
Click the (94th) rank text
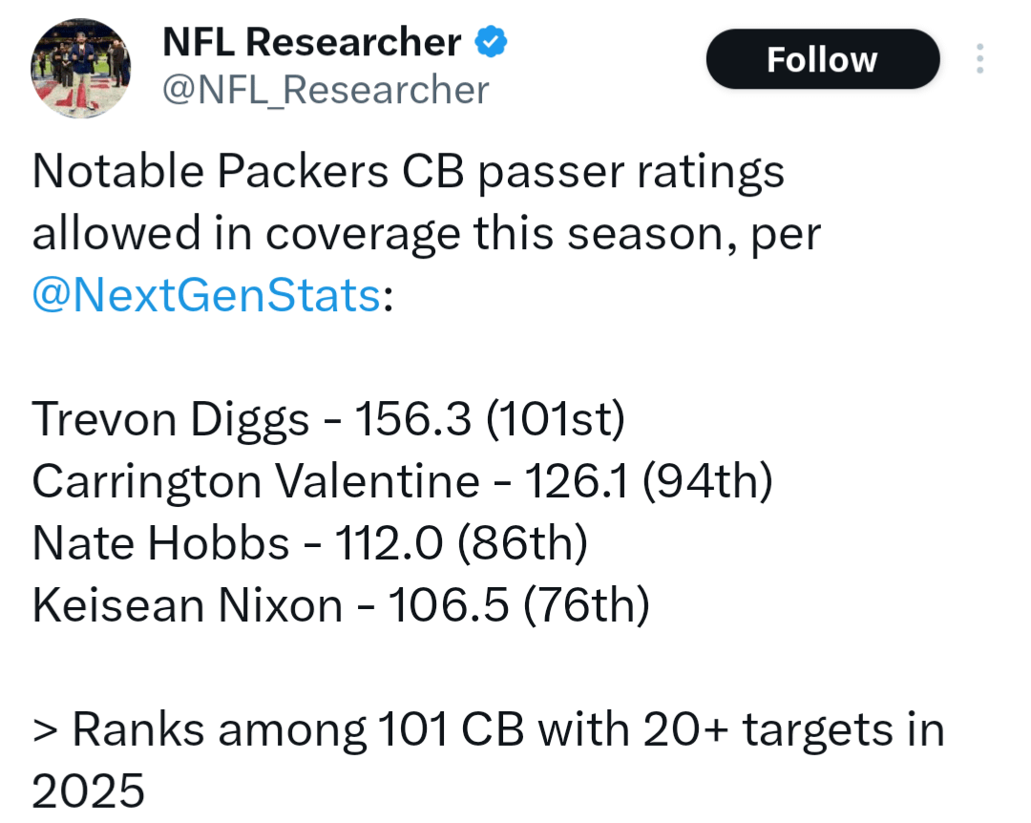coord(706,481)
